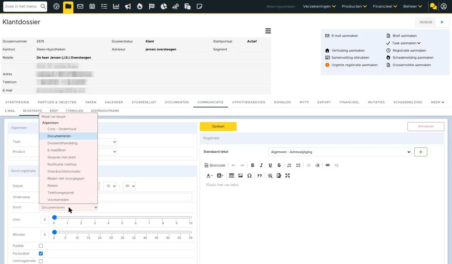Open the Verzekeringen dropdown menu
452x264 pixels.
coord(319,6)
